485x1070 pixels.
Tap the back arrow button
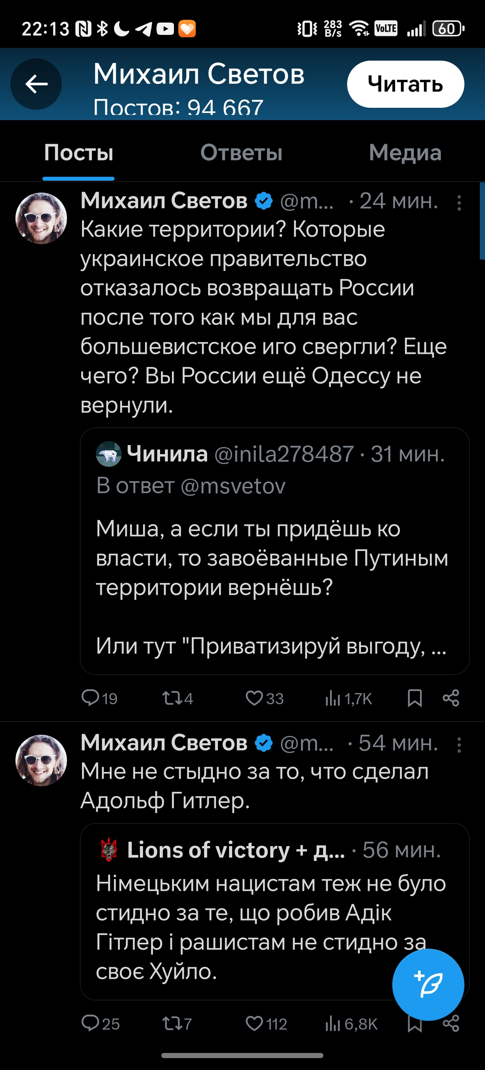36,84
